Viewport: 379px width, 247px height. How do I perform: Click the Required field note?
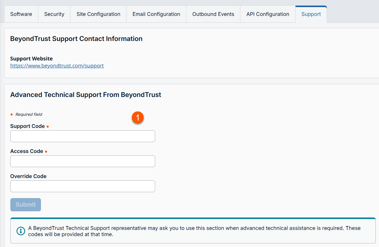(29, 114)
